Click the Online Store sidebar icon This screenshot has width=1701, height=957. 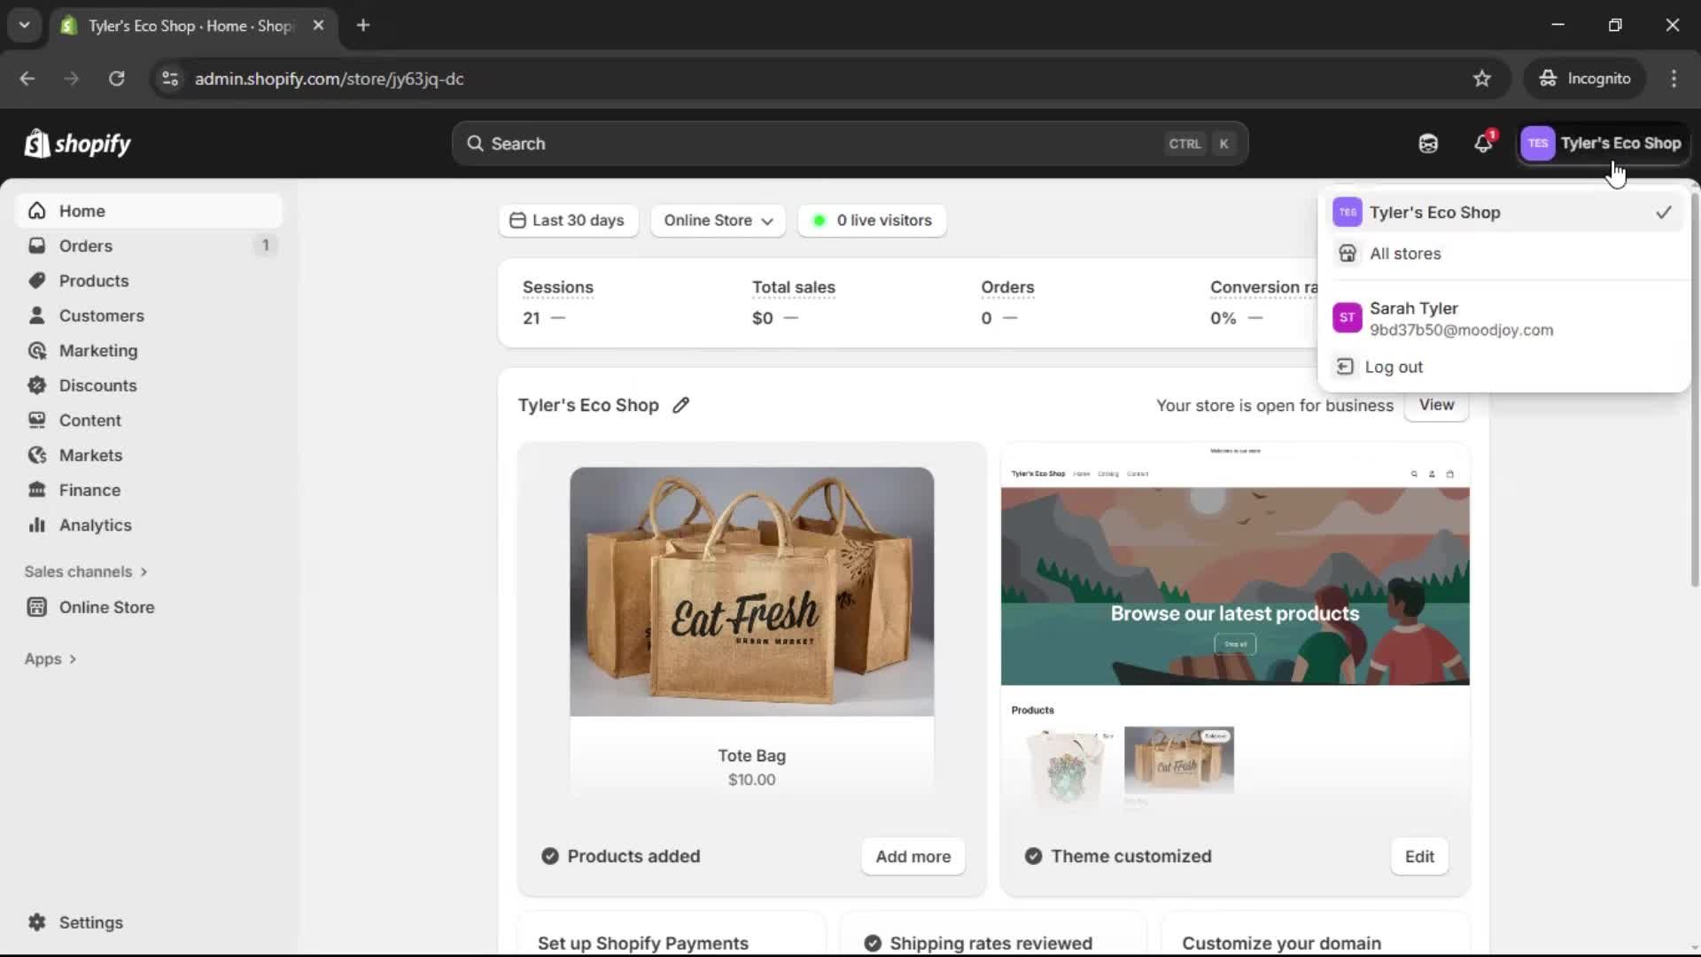tap(36, 607)
